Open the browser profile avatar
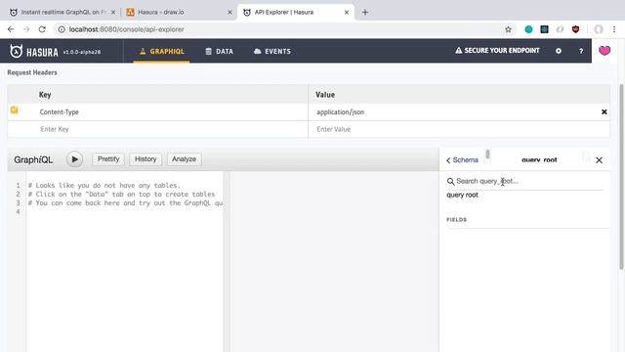 click(599, 29)
